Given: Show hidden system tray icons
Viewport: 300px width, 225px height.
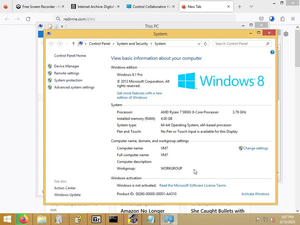Looking at the screenshot, I should pos(251,219).
